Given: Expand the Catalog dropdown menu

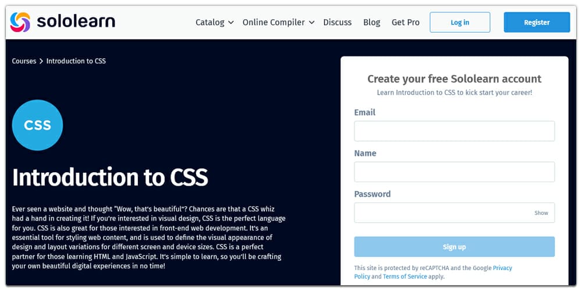Looking at the screenshot, I should (x=210, y=22).
